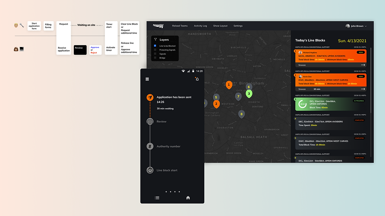385x216 pixels.
Task: Open Reload Teams menu item
Action: (180, 26)
